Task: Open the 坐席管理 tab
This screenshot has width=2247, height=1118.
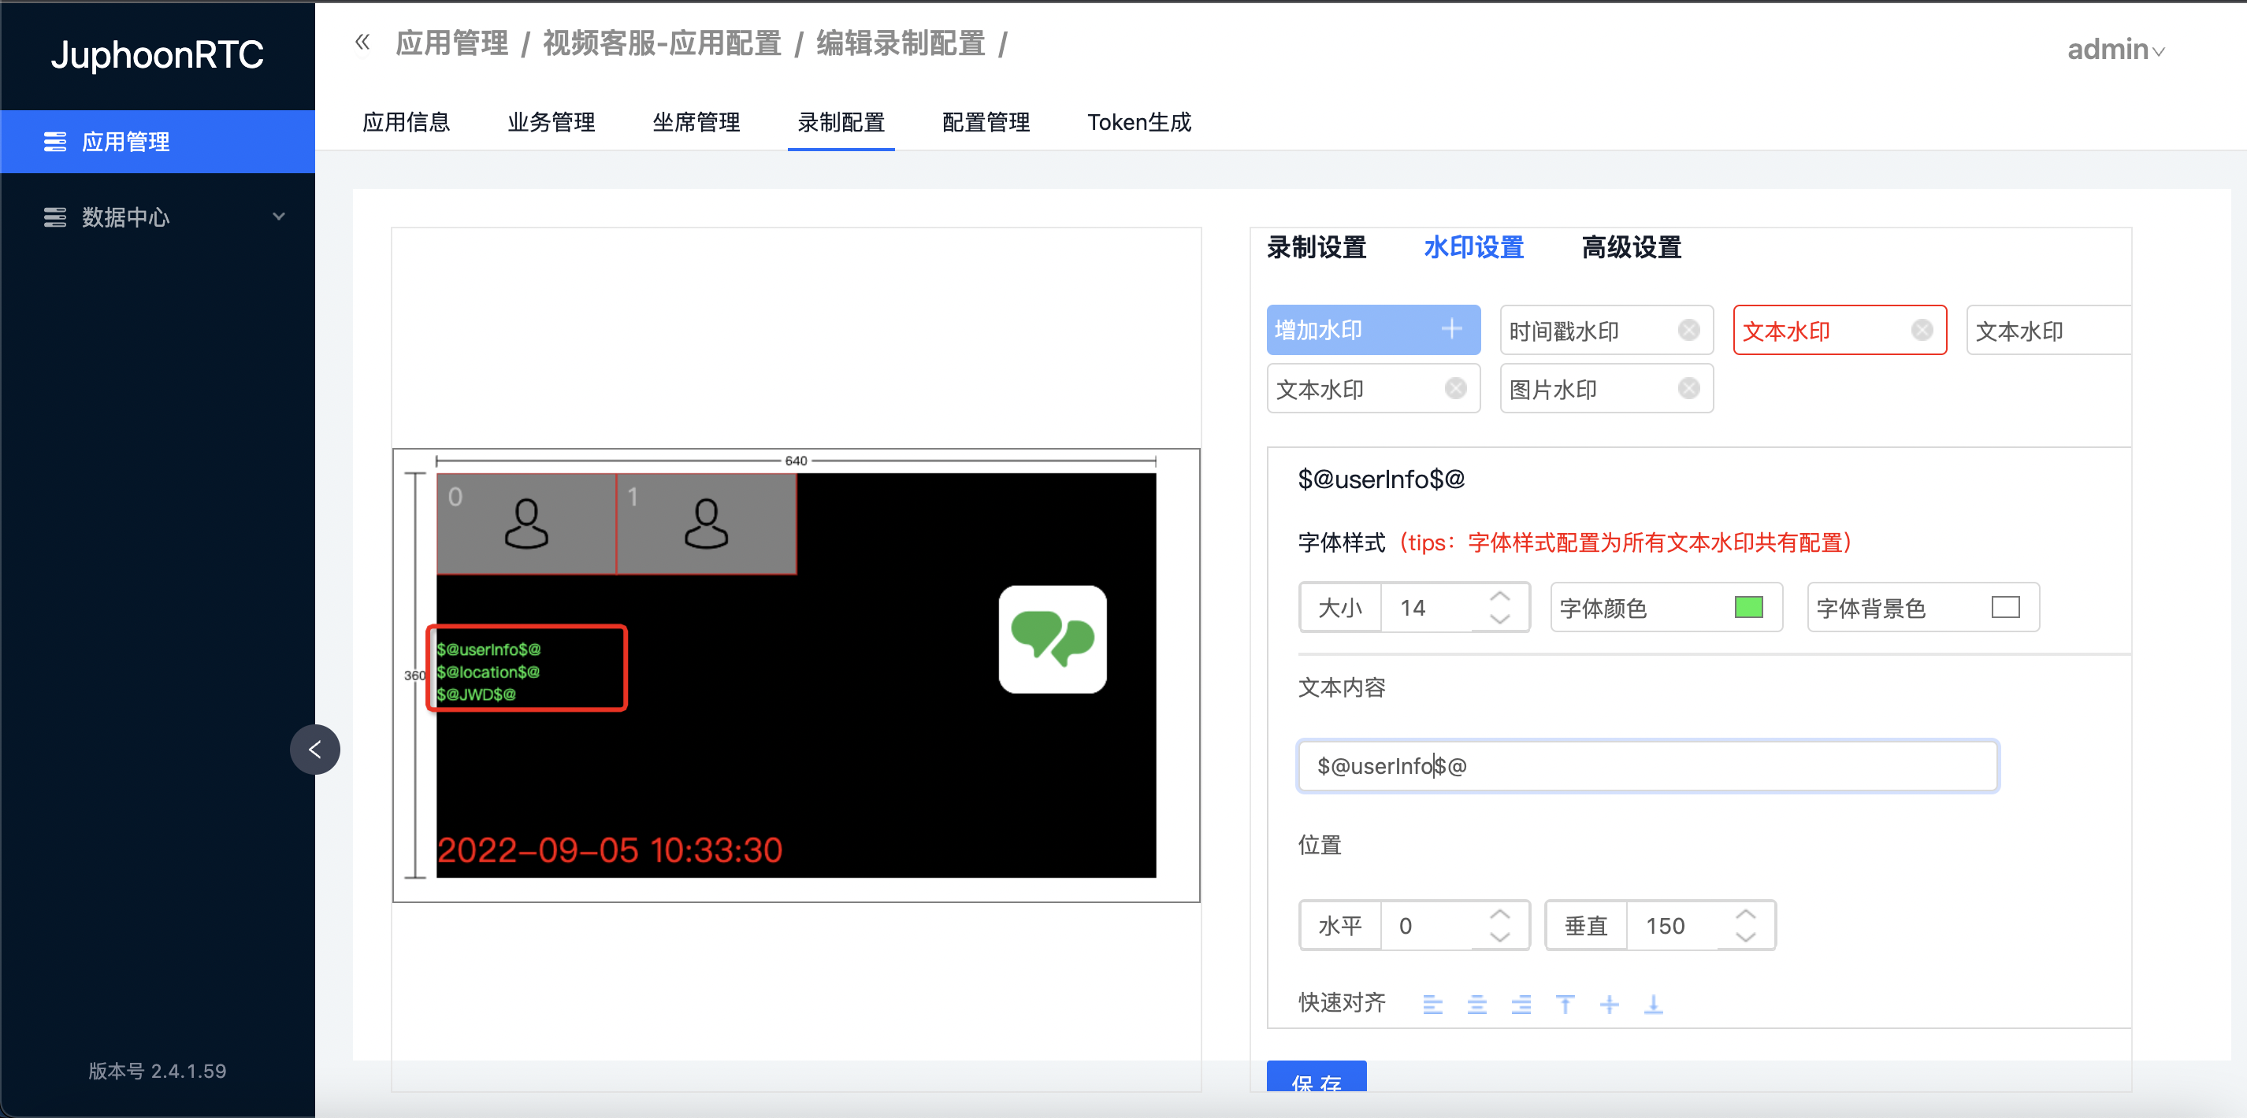Action: point(696,122)
